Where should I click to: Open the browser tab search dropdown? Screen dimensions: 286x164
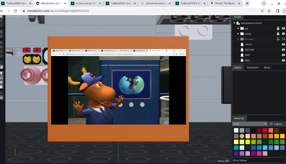click(264, 3)
